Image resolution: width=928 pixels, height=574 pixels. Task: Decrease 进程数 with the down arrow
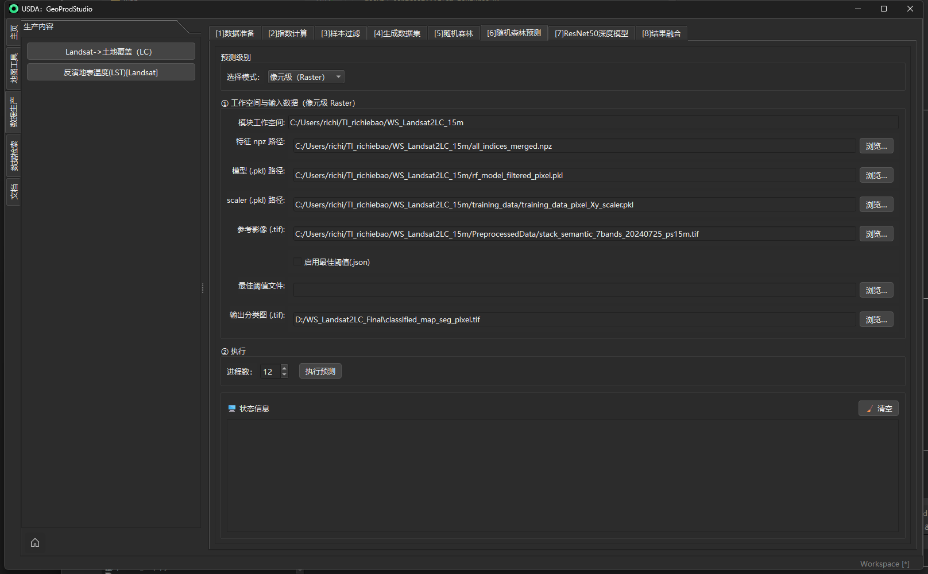coord(284,375)
